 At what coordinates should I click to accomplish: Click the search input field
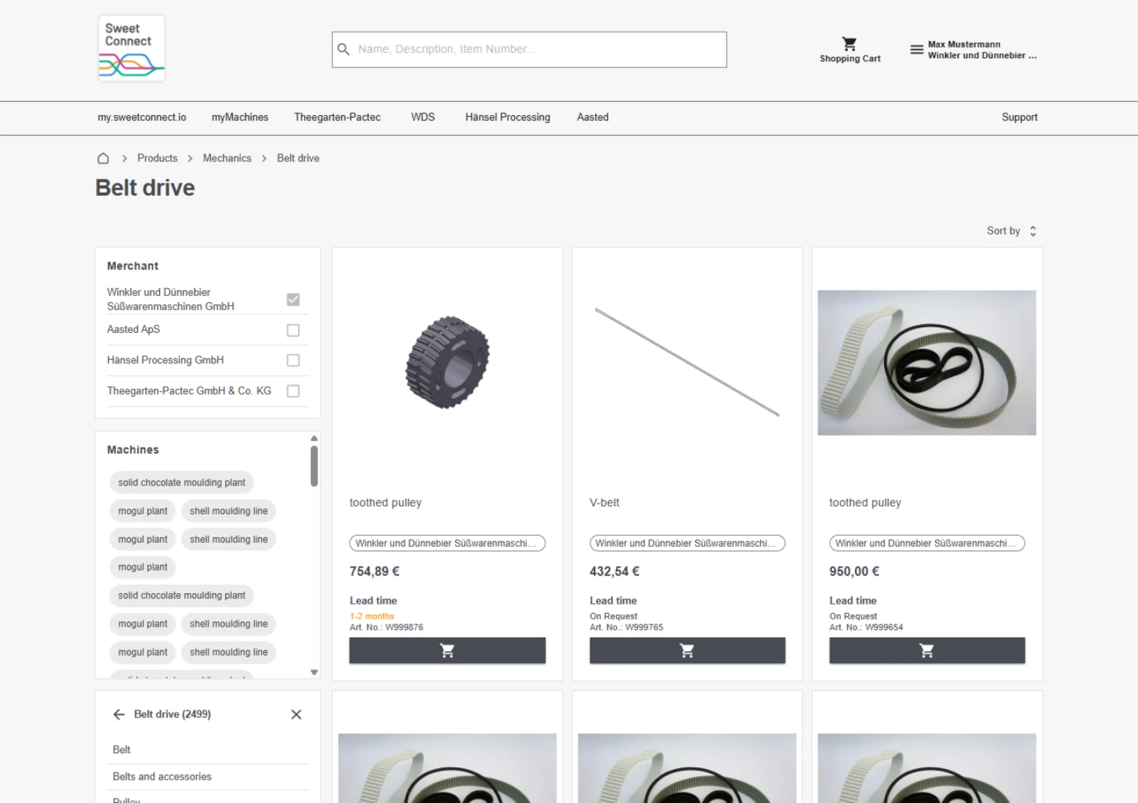529,49
